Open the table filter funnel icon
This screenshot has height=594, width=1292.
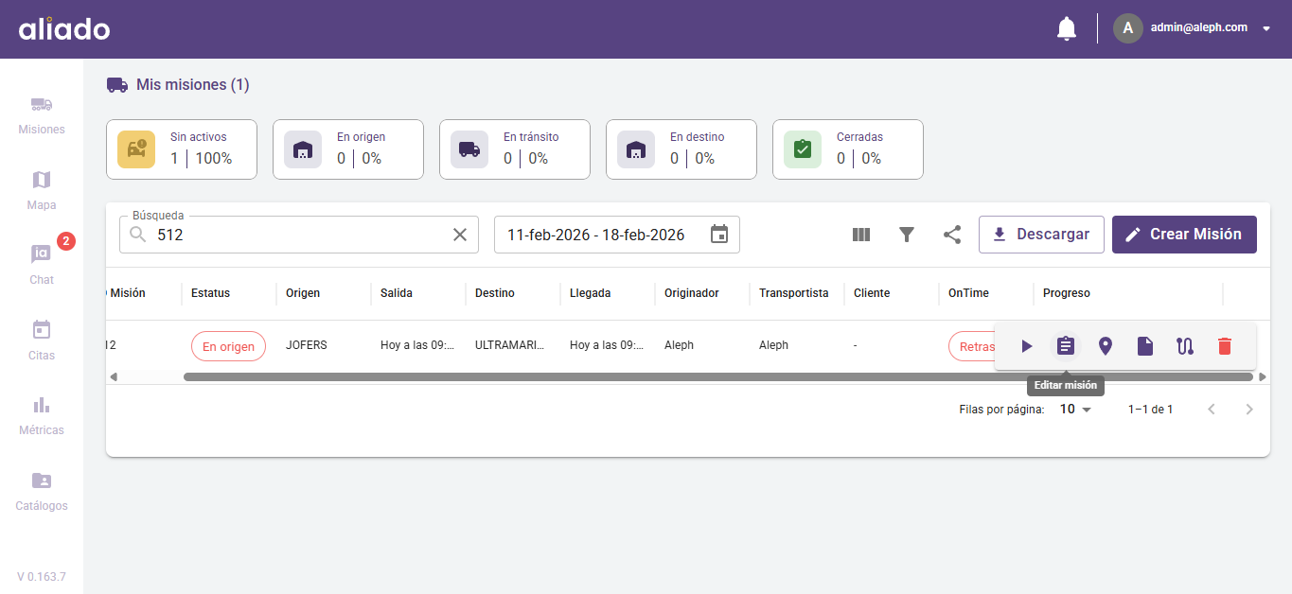tap(907, 235)
